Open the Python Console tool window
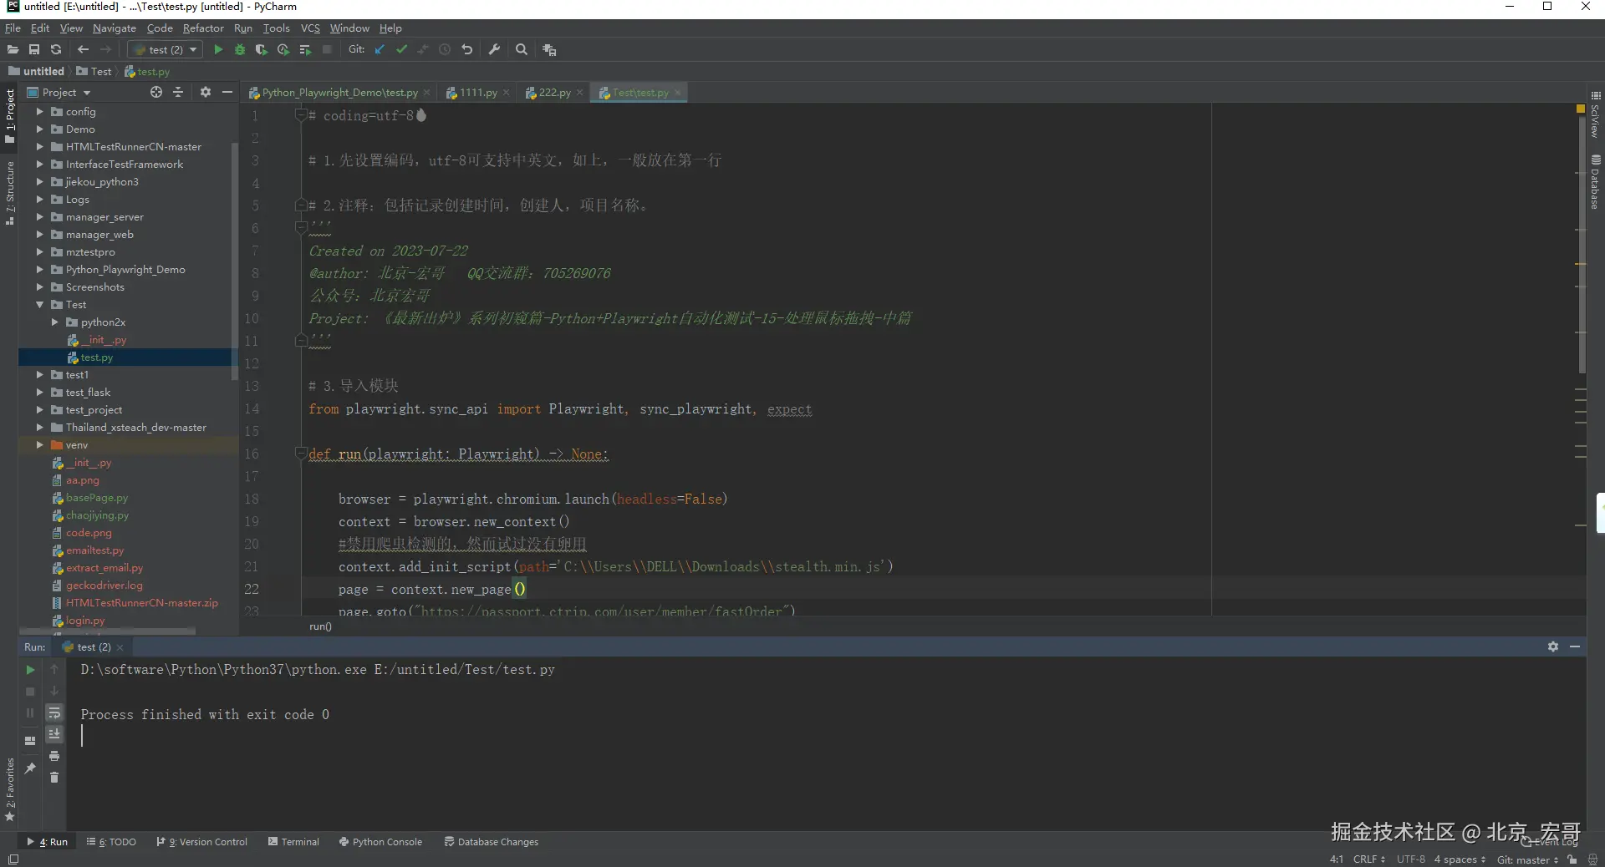Viewport: 1605px width, 867px height. (380, 842)
